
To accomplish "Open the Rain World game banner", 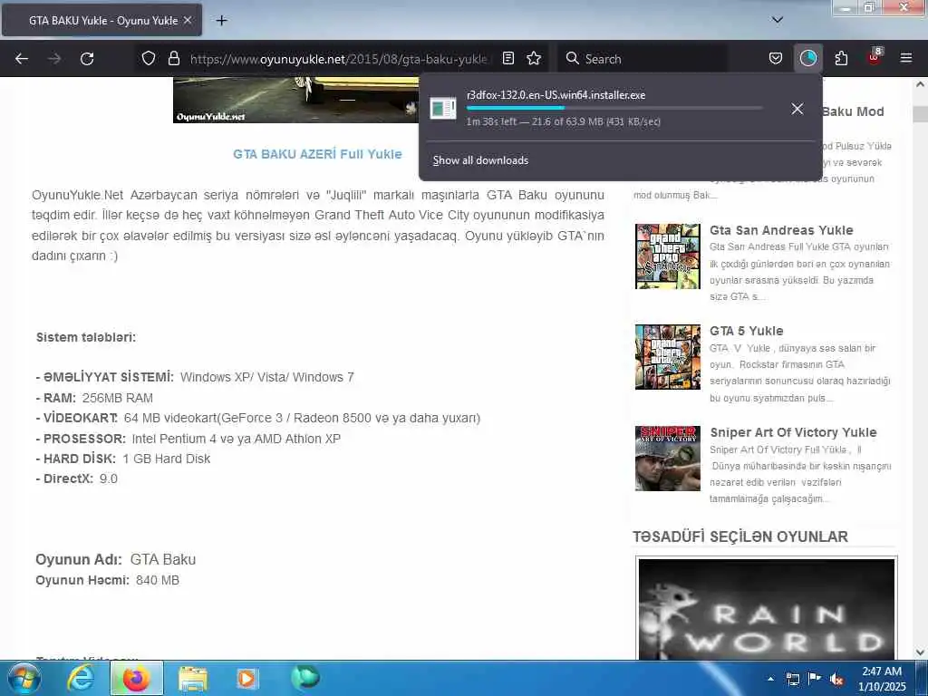I will pyautogui.click(x=767, y=609).
